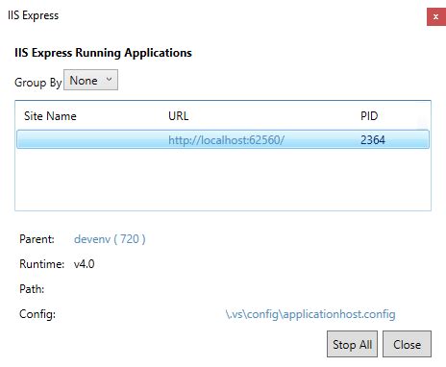Click the IIS Express Running Applications heading

pos(103,53)
